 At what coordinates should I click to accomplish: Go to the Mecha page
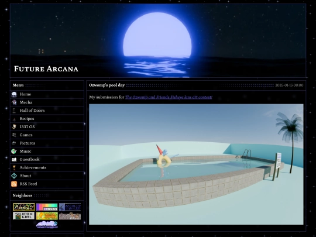pos(26,102)
